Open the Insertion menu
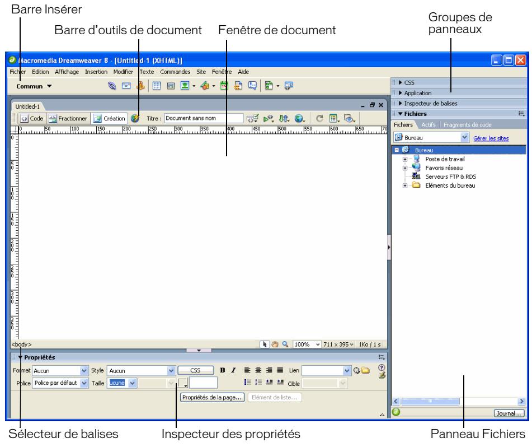532x447 pixels. coord(96,72)
